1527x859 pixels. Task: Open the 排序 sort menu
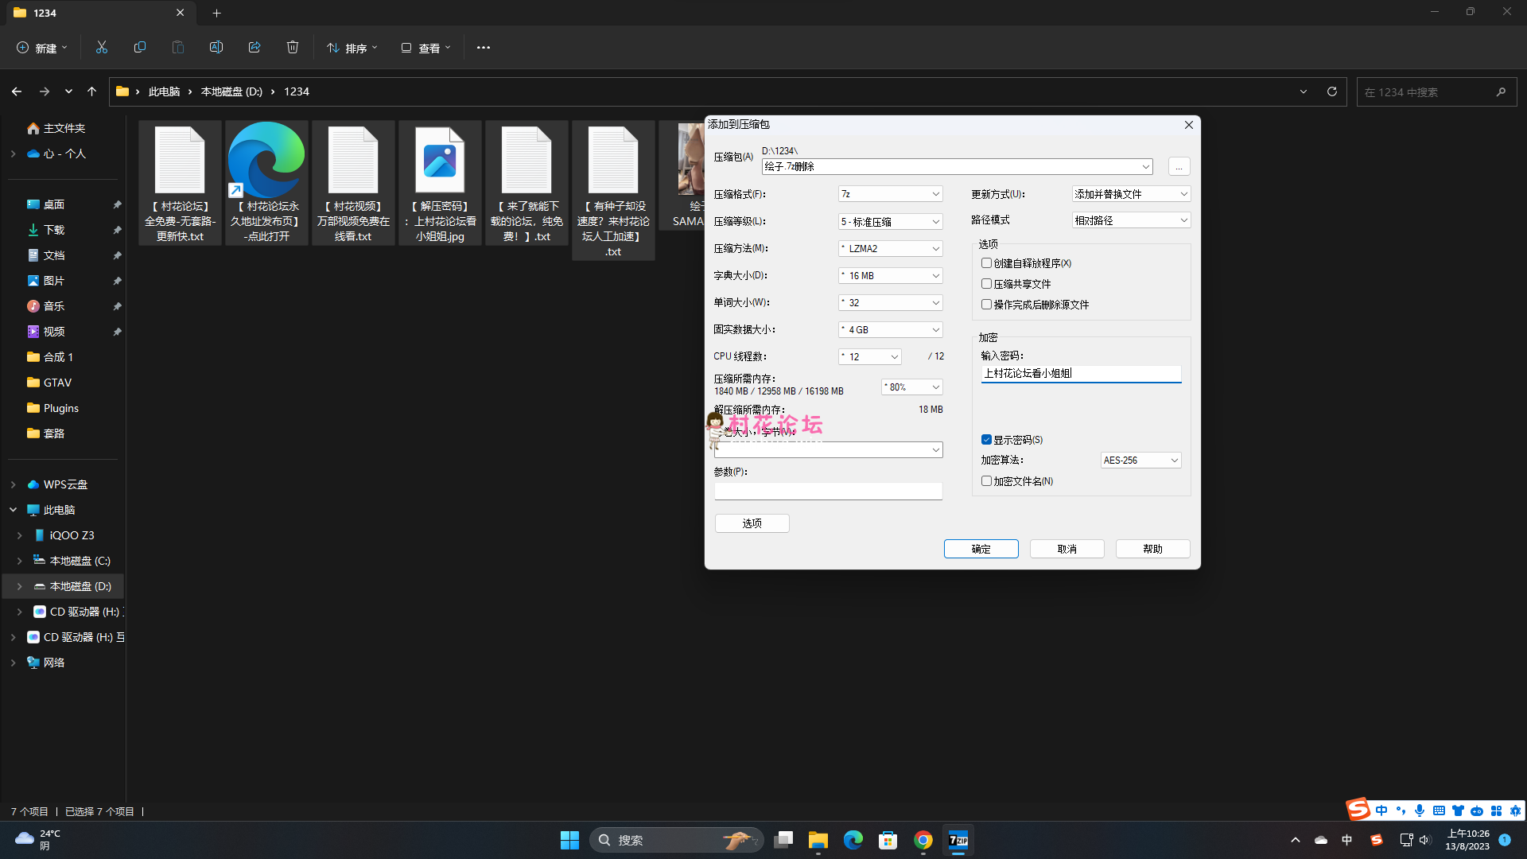(352, 48)
